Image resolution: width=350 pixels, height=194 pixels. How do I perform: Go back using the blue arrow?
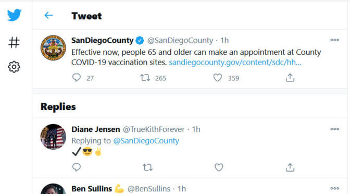[48, 16]
